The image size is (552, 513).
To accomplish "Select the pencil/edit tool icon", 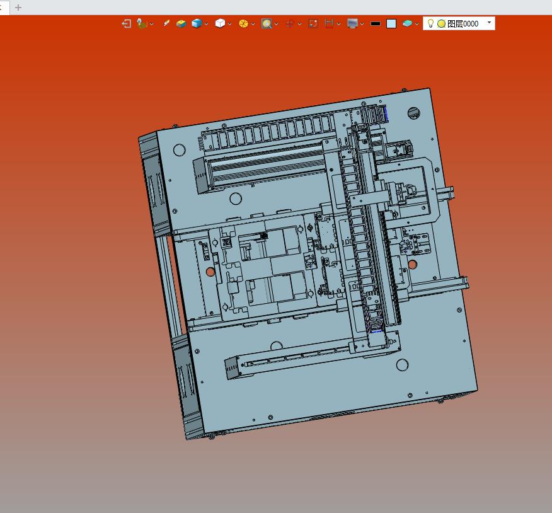I will click(166, 23).
